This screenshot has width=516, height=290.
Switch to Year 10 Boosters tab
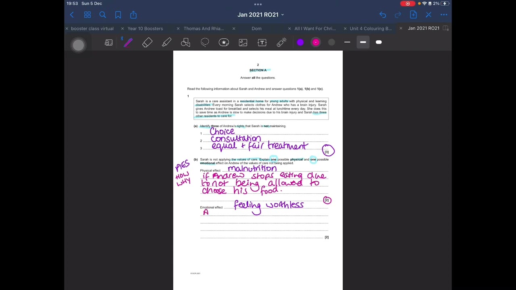pos(145,29)
